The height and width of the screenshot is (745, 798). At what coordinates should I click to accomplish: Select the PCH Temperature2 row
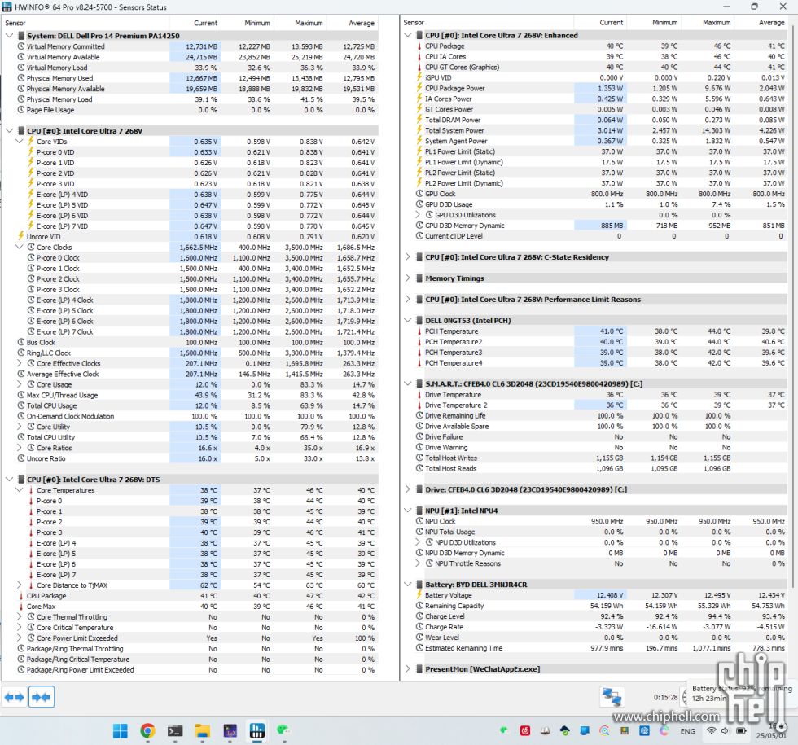(596, 342)
